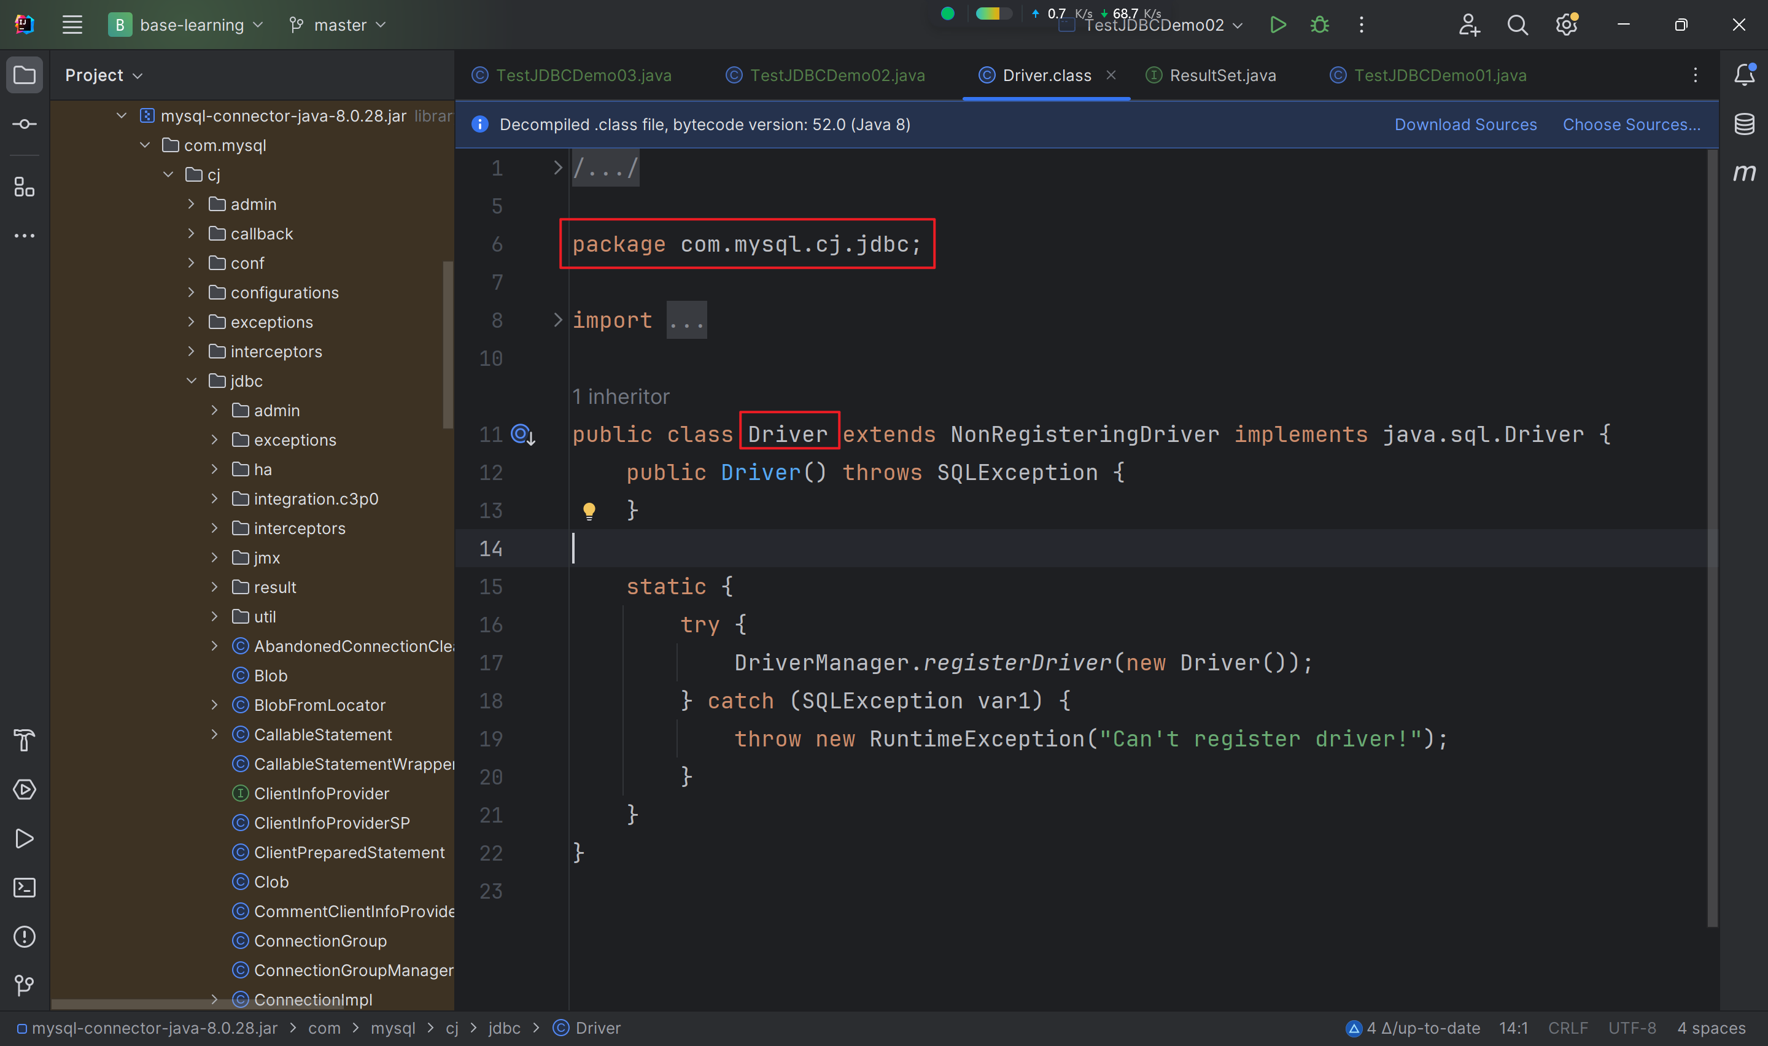Open IDE settings gear

click(x=1567, y=25)
